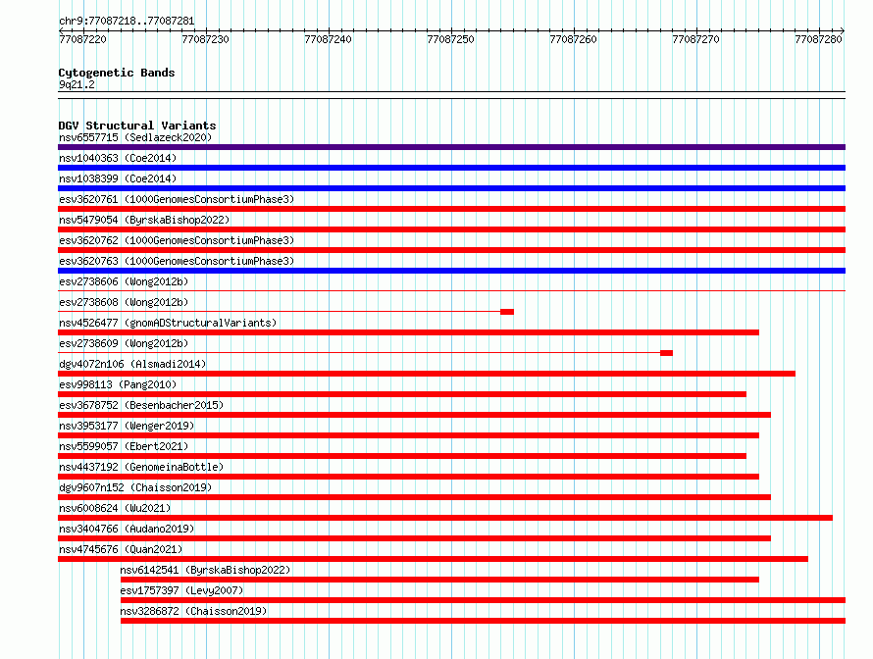The width and height of the screenshot is (873, 659).
Task: Click the blue nsv1038399 variant bar
Action: pyautogui.click(x=451, y=188)
